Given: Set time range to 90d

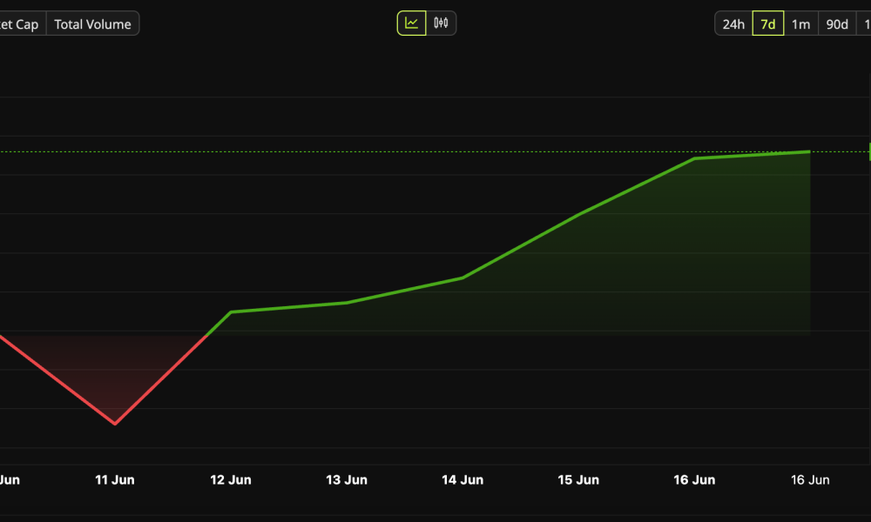Looking at the screenshot, I should 836,23.
